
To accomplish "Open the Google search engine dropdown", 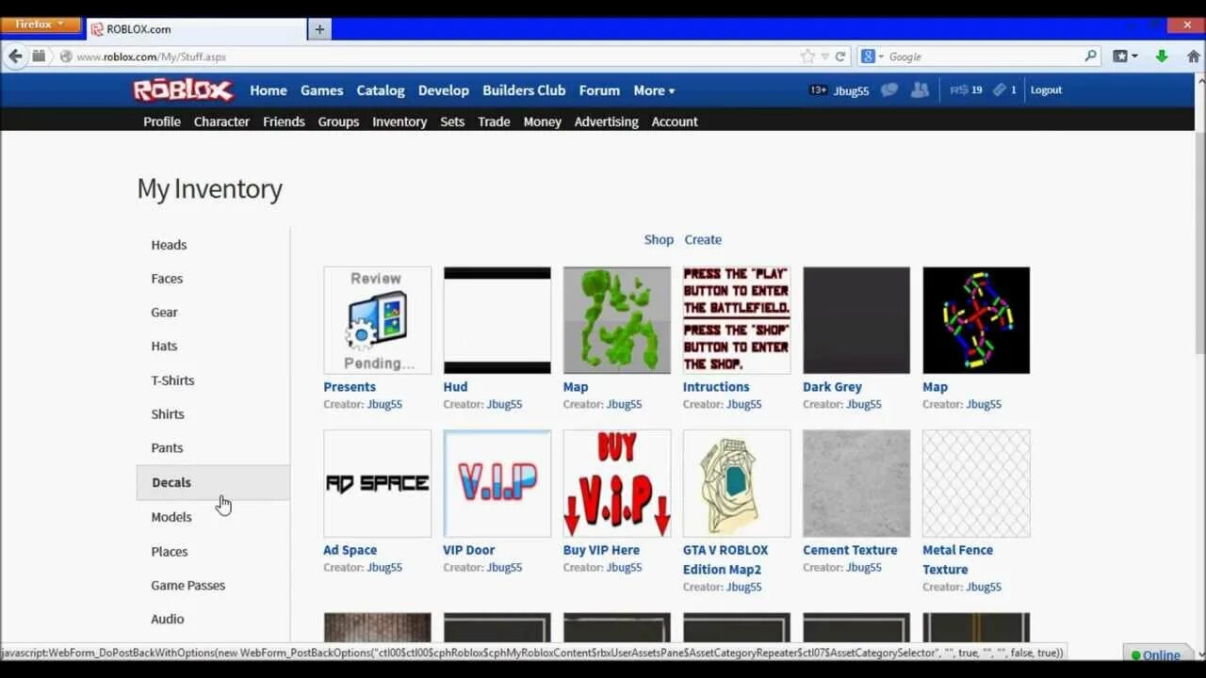I will pyautogui.click(x=872, y=56).
